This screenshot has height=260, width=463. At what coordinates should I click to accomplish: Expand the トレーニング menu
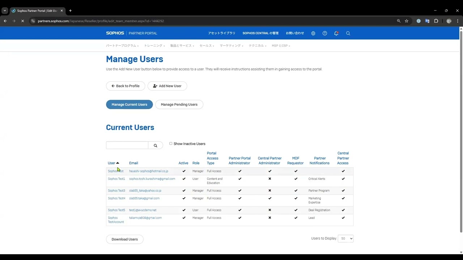(x=154, y=46)
